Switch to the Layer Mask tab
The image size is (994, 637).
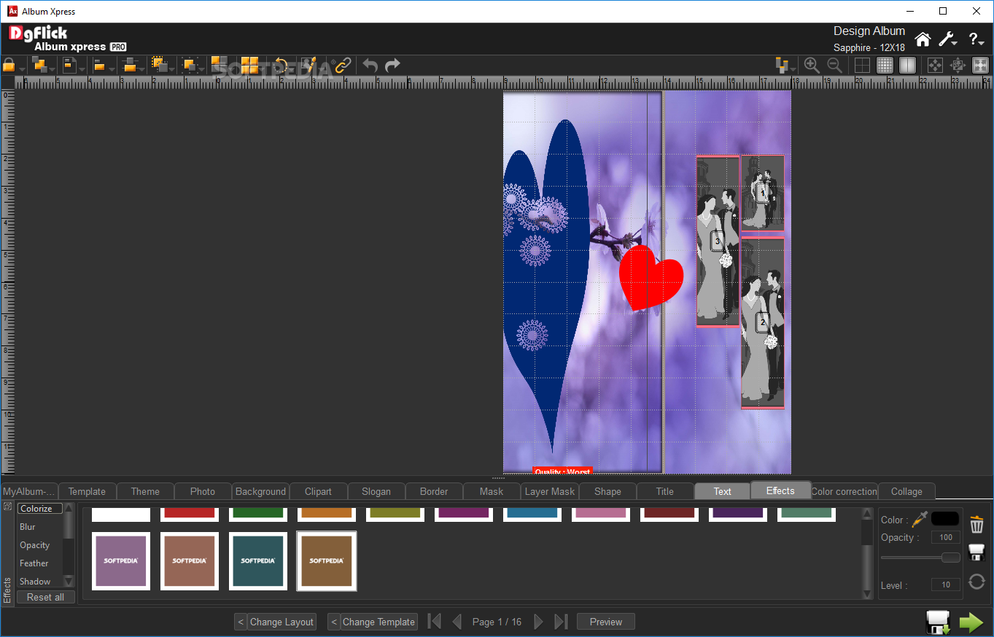tap(550, 491)
